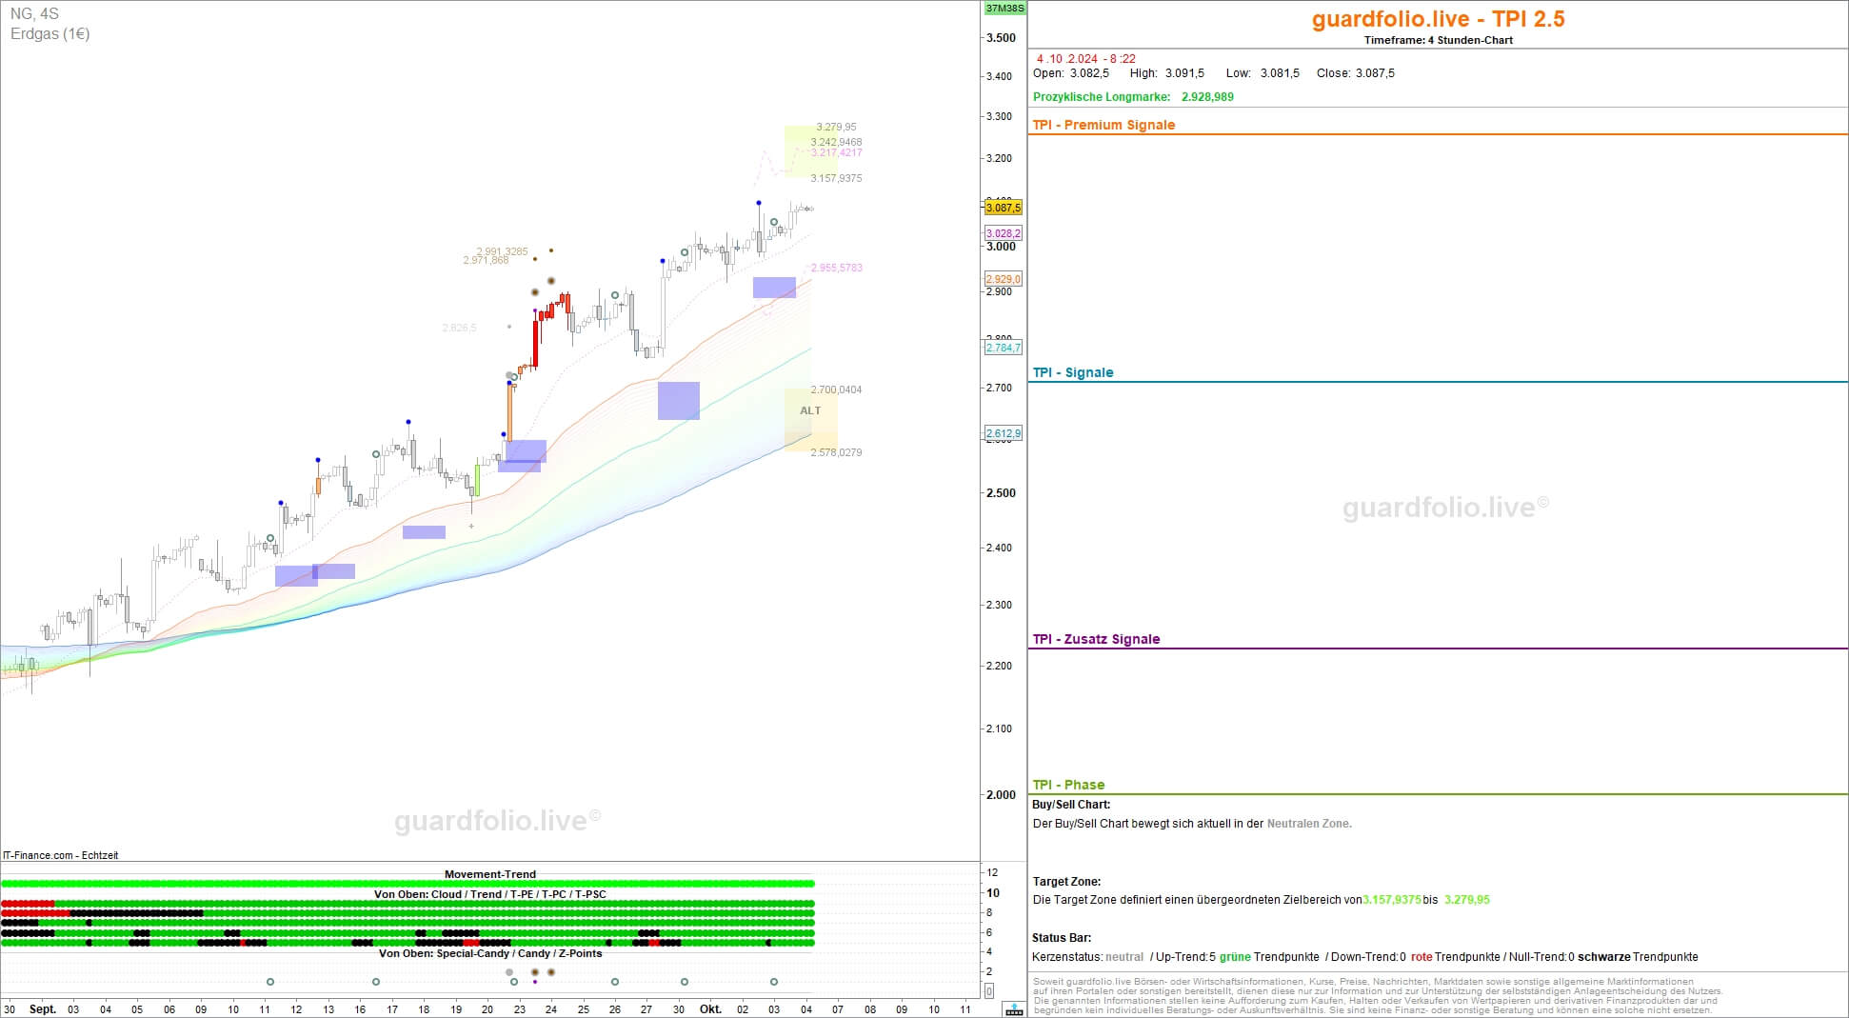Click the Sept. month label on time axis
Viewport: 1849px width, 1018px height.
tap(43, 1009)
